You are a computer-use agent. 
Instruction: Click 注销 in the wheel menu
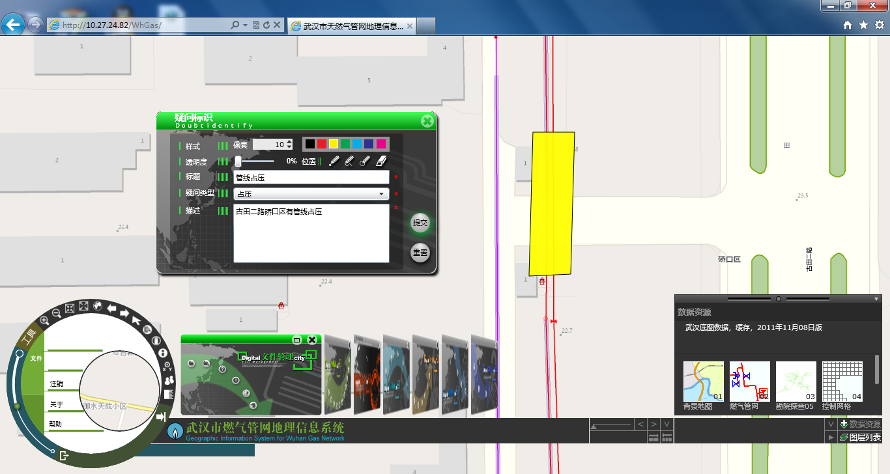(57, 384)
